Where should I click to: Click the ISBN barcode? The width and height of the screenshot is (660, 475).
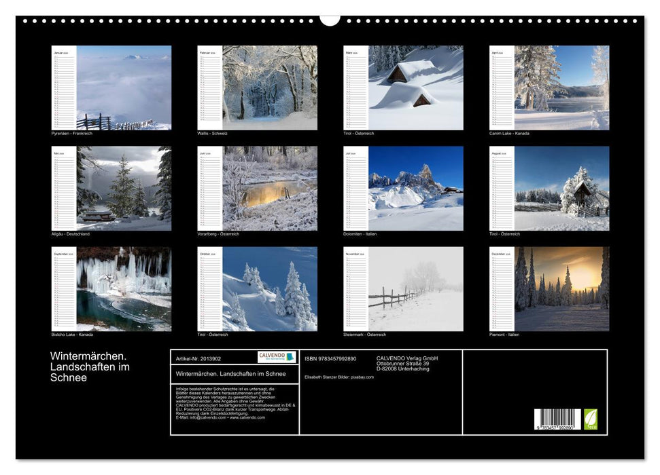tap(557, 420)
